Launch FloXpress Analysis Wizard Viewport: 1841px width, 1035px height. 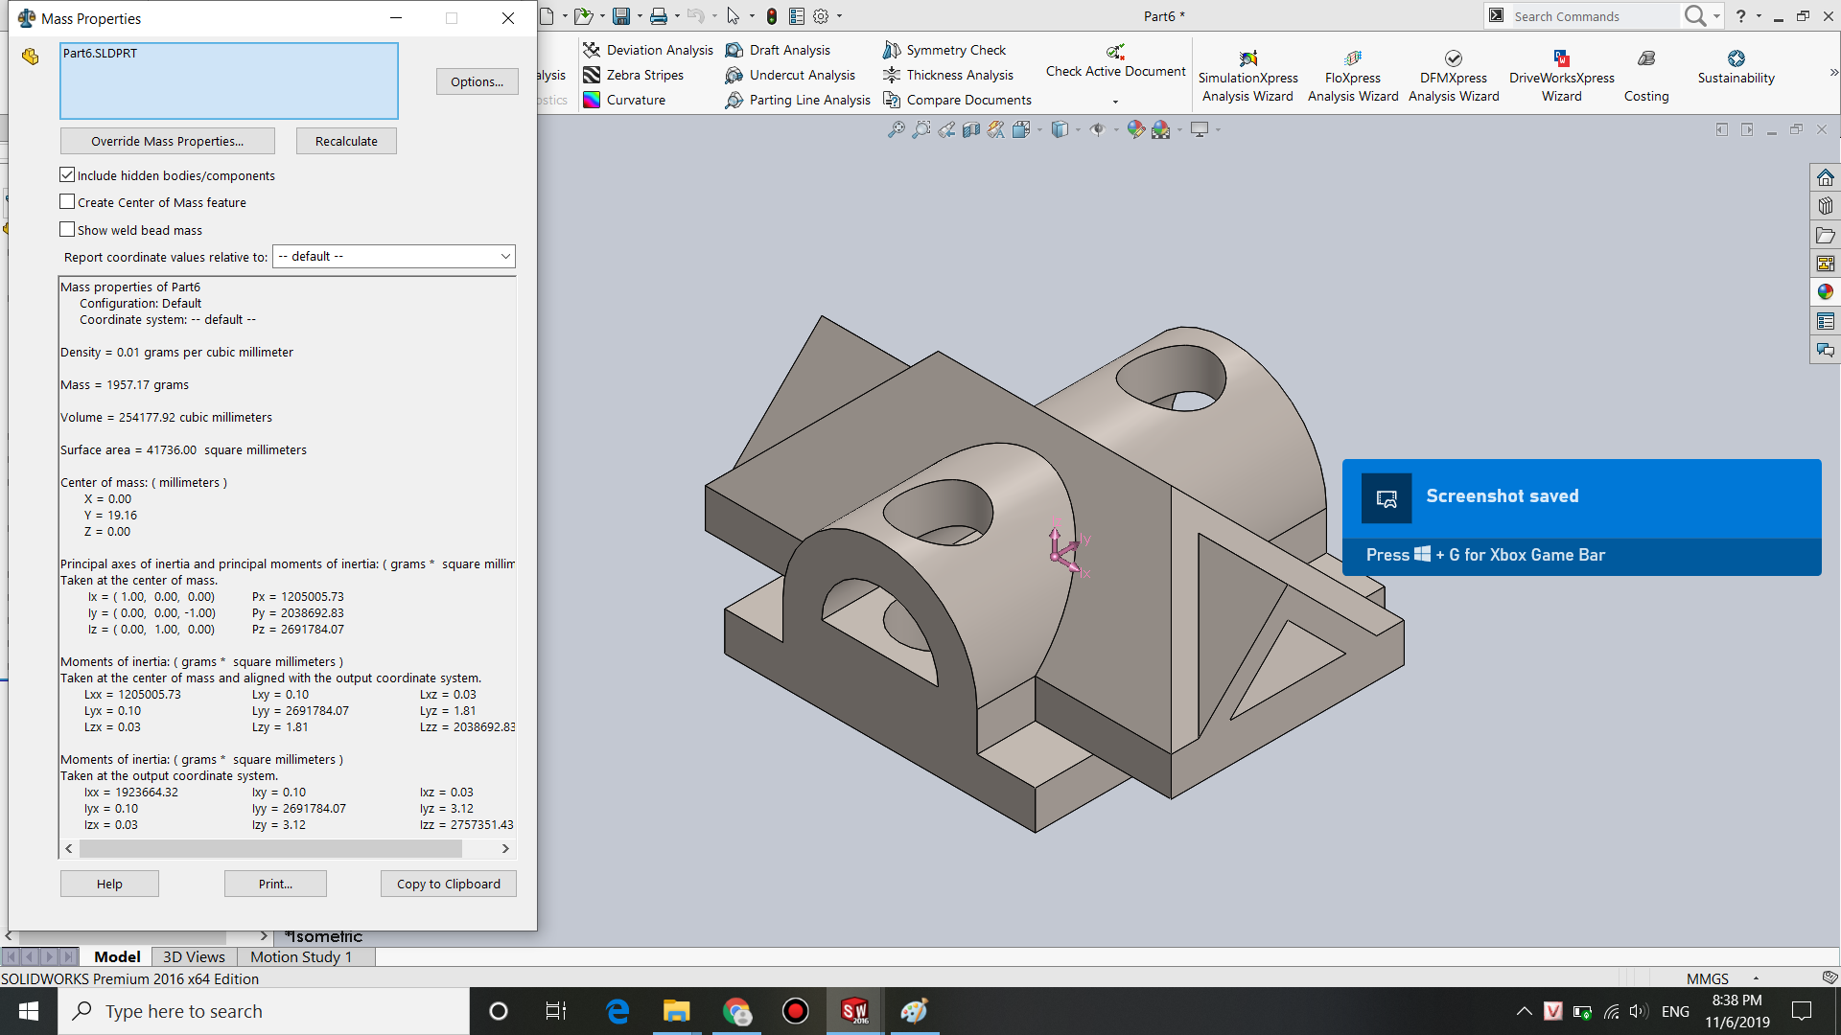pyautogui.click(x=1353, y=76)
